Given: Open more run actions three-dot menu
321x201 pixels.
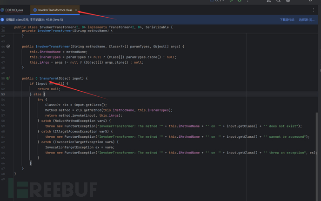Looking at the screenshot, I should tap(248, 1).
